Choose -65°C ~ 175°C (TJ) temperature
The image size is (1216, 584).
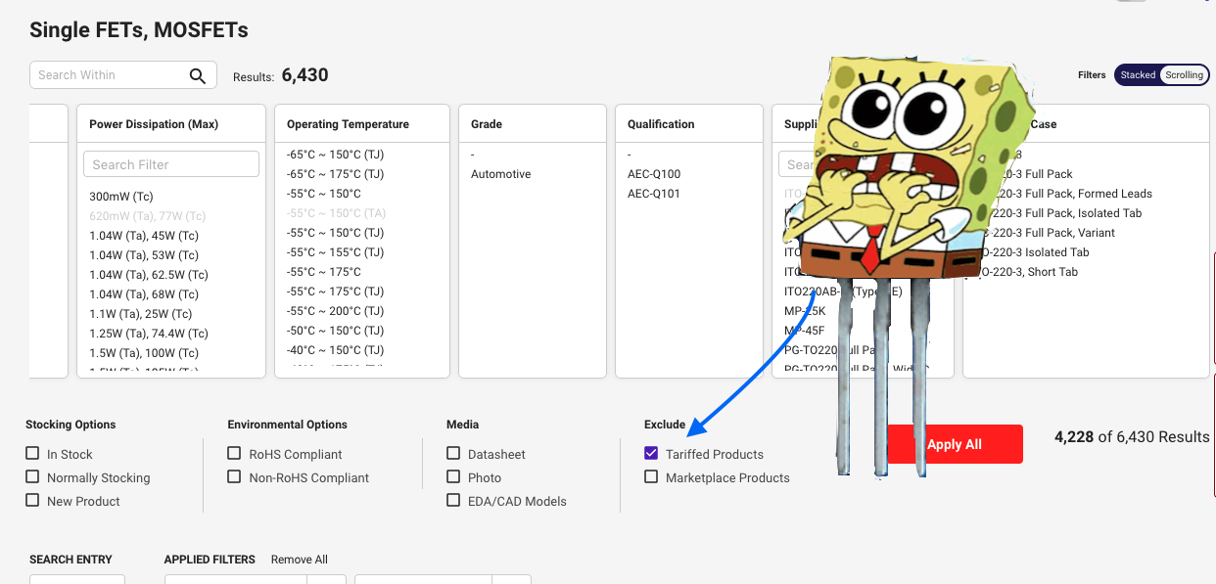(x=335, y=174)
